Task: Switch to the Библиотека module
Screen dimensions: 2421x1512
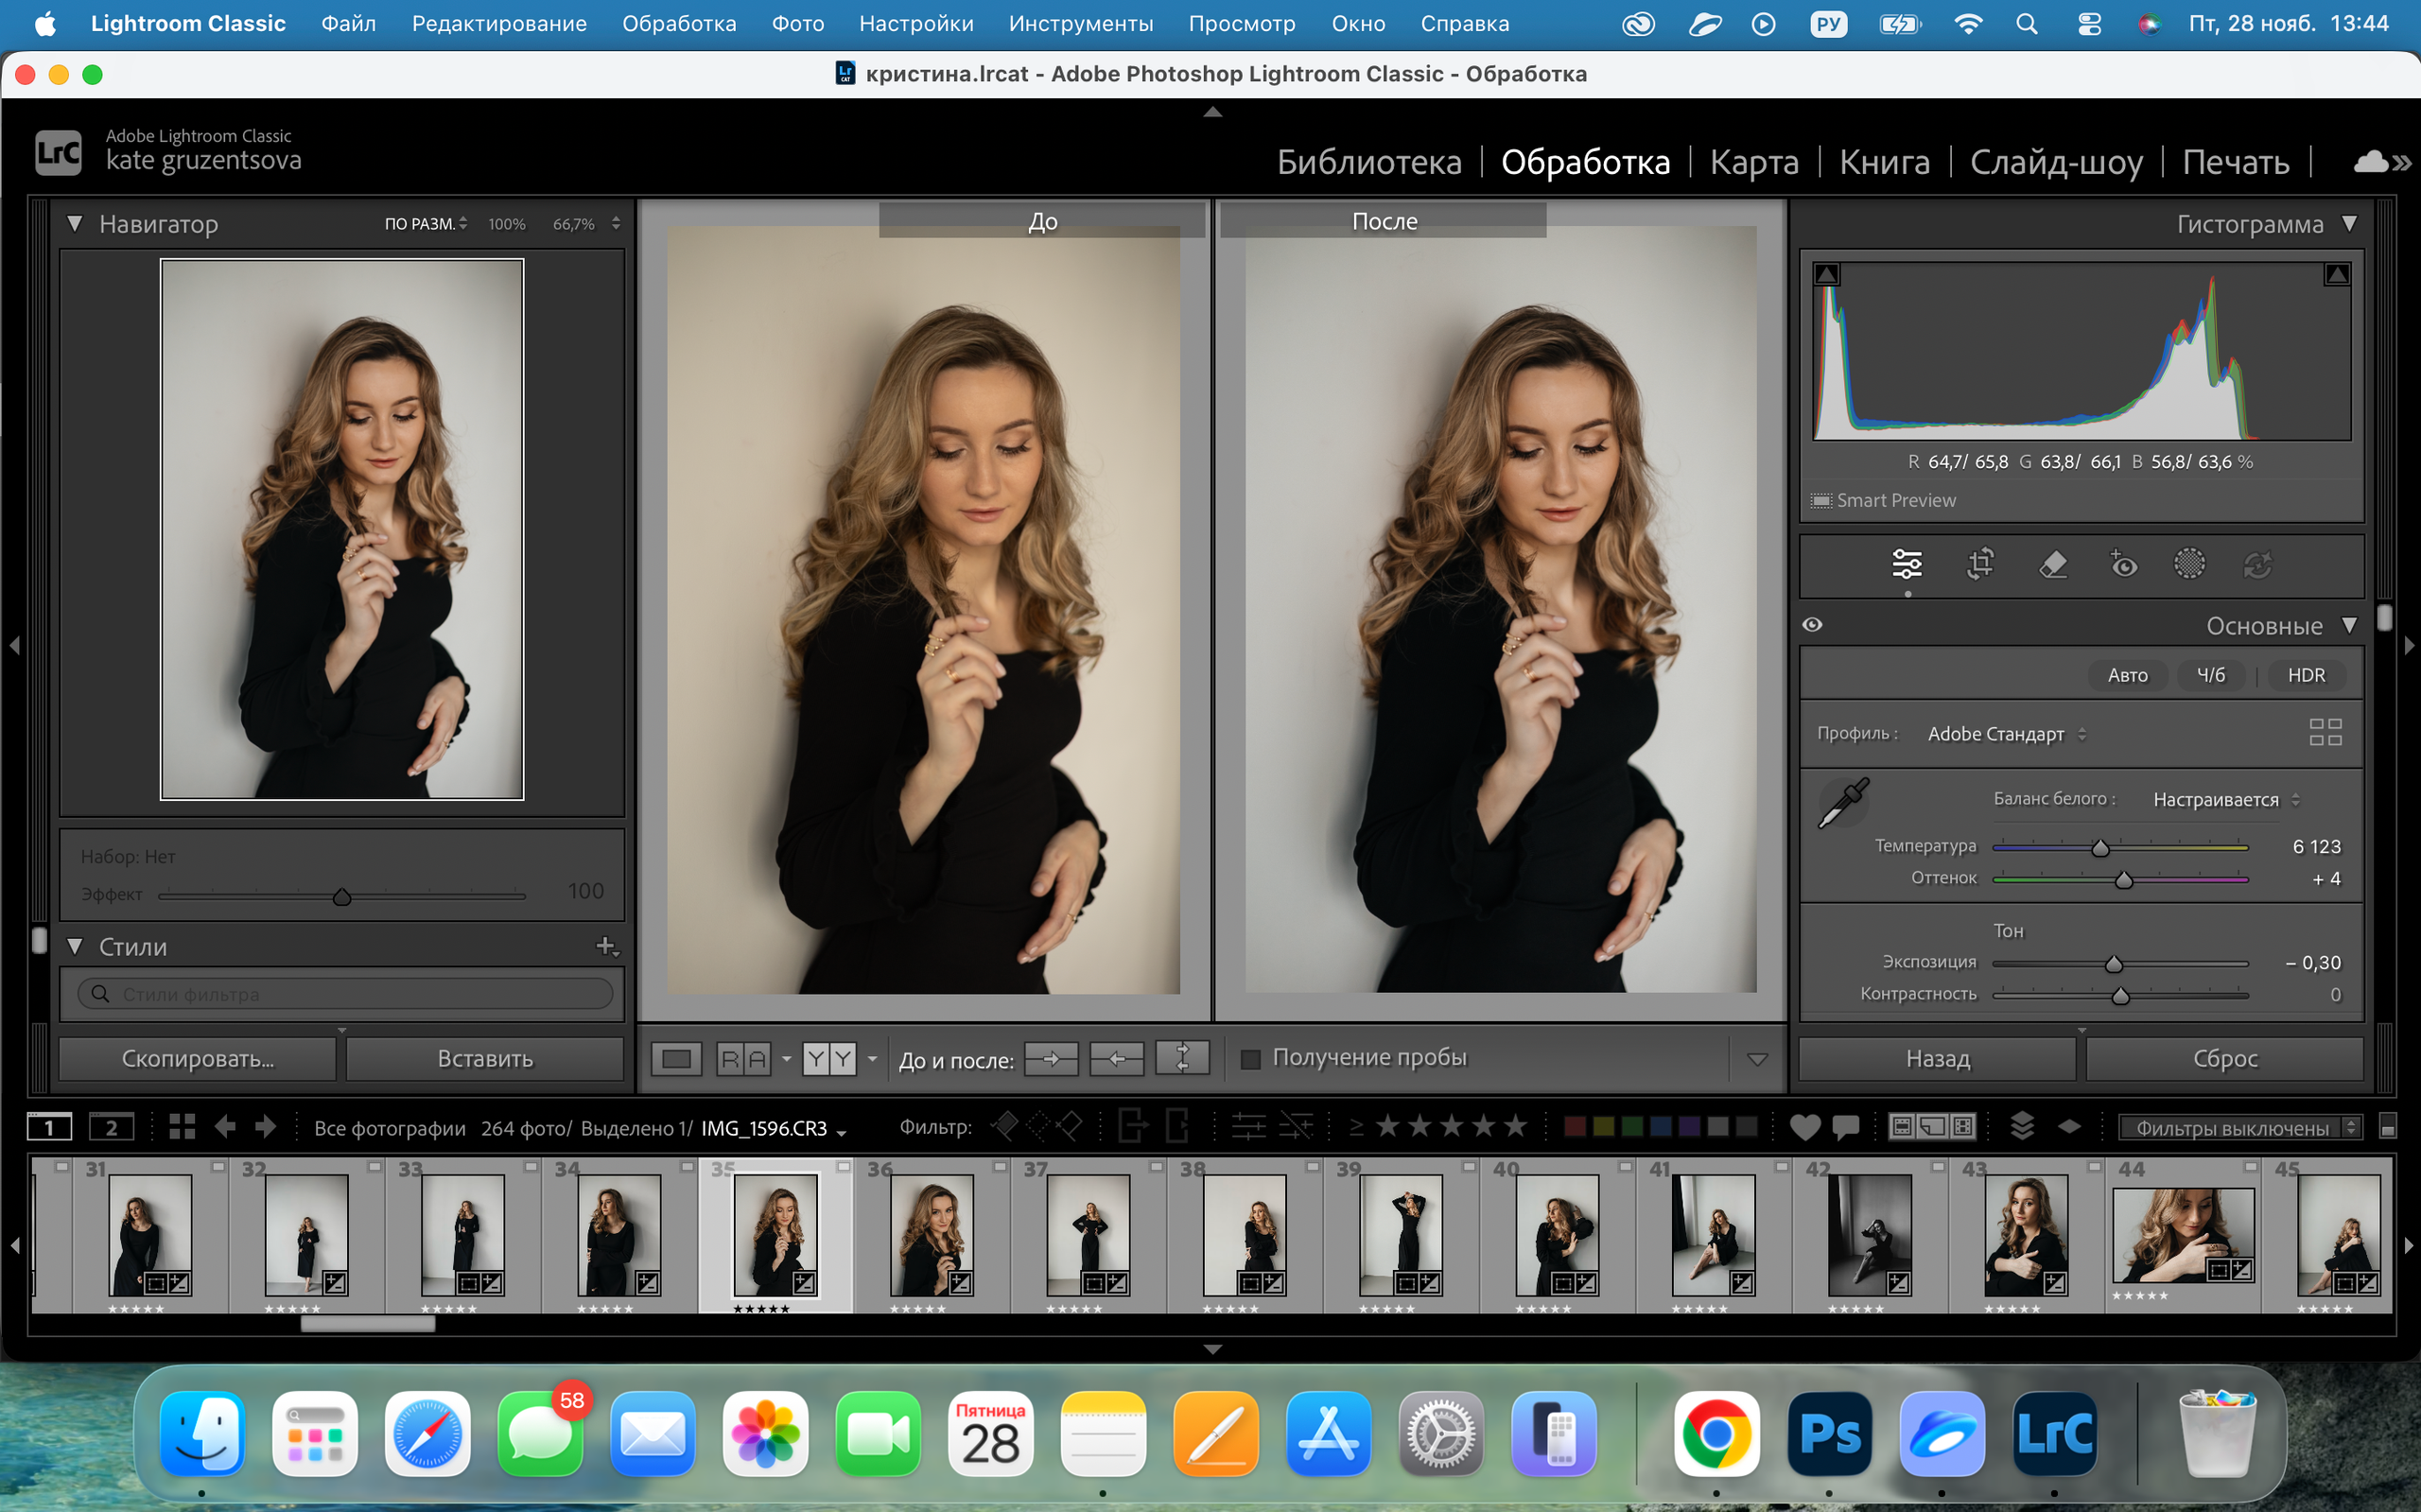Action: point(1369,162)
